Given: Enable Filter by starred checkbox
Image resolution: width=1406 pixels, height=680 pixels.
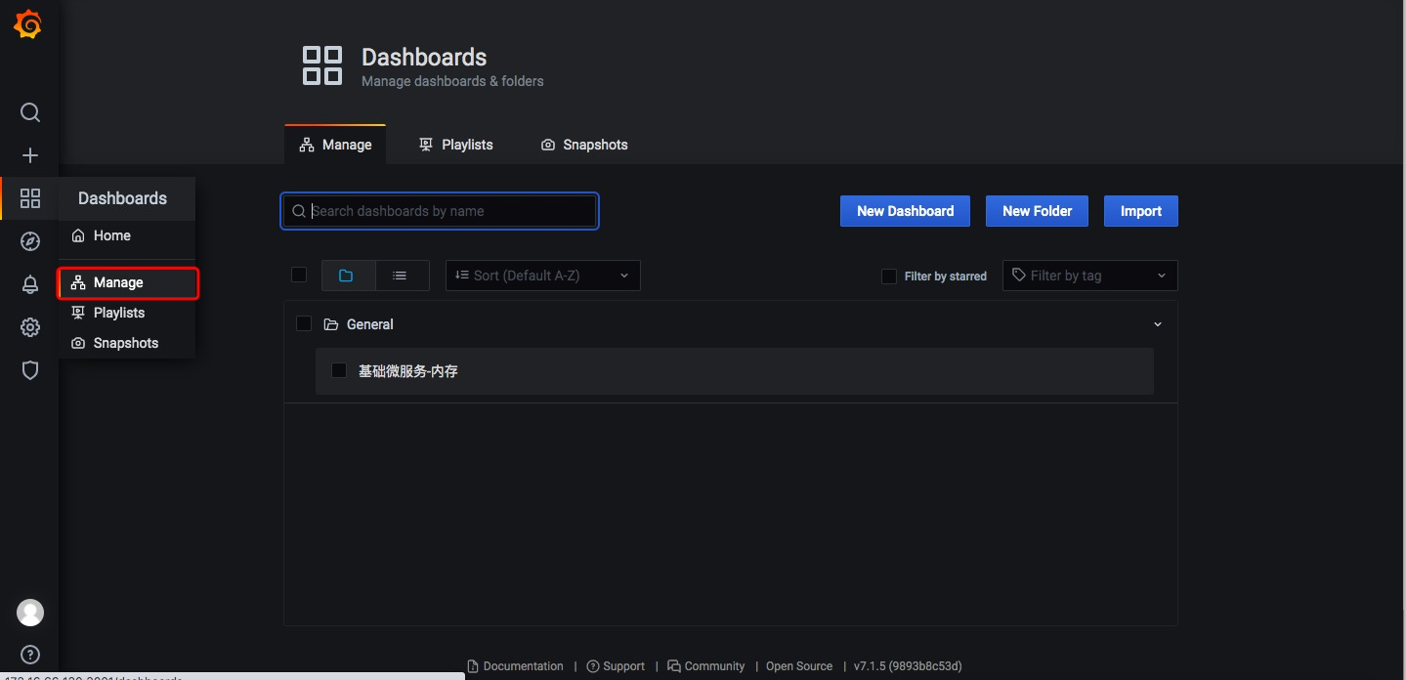Looking at the screenshot, I should click(889, 276).
